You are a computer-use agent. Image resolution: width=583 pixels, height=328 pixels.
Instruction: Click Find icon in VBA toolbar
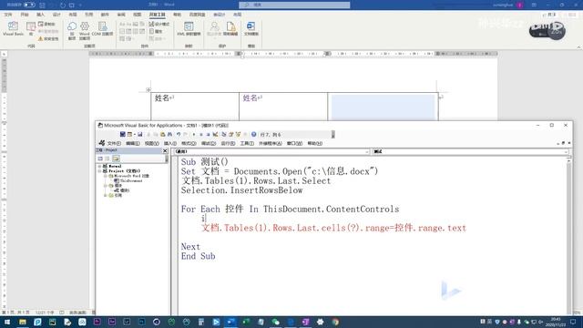[x=169, y=134]
